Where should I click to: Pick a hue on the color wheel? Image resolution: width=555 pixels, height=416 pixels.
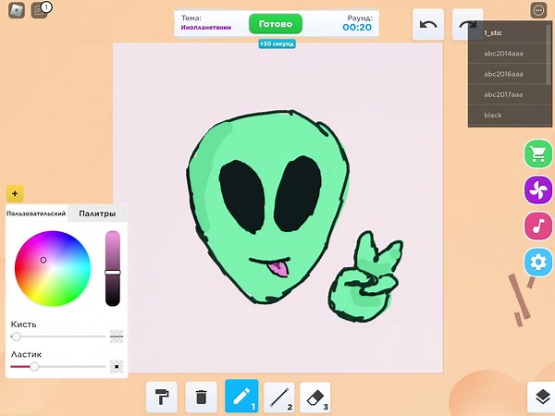53,268
